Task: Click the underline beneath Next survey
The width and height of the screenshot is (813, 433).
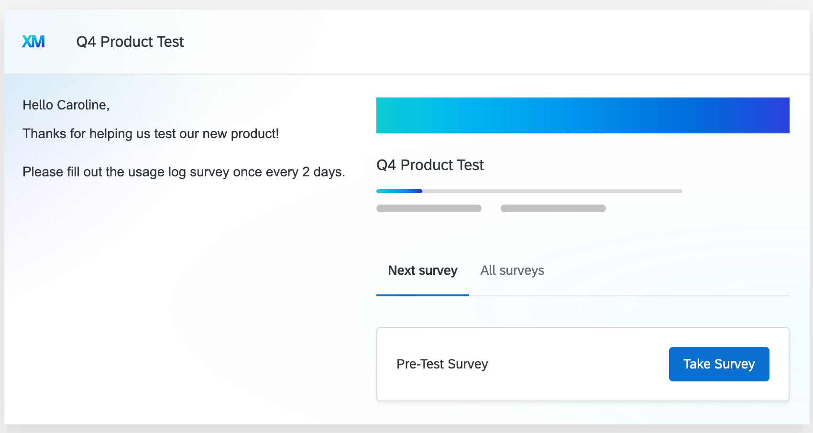Action: pos(422,295)
